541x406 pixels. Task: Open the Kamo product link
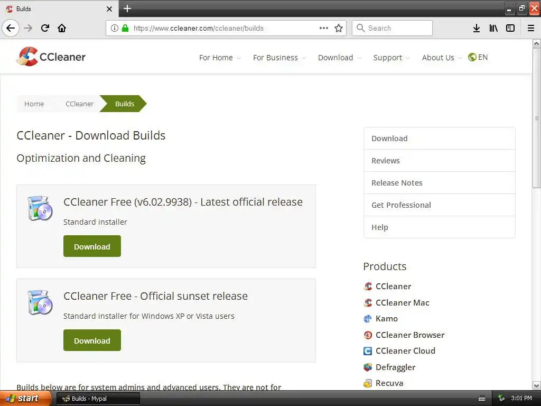[386, 319]
